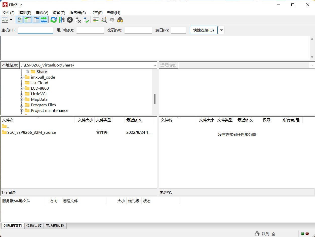Open the 文件(F) menu

coord(9,13)
